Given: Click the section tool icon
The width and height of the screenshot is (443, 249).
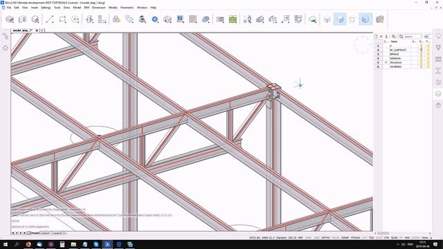Looking at the screenshot, I should click(x=220, y=19).
